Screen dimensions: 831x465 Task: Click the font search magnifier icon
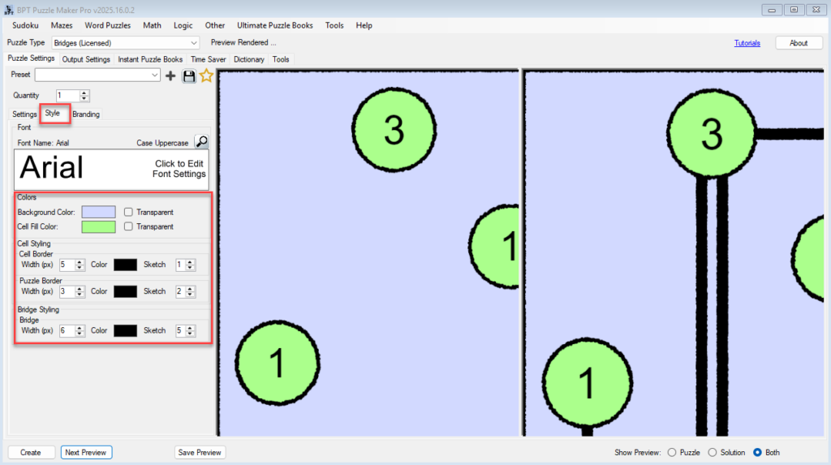(x=201, y=142)
